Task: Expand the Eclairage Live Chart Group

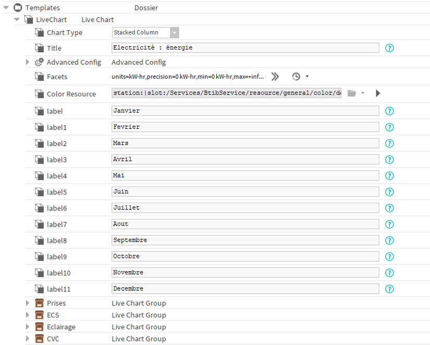Action: pyautogui.click(x=28, y=327)
